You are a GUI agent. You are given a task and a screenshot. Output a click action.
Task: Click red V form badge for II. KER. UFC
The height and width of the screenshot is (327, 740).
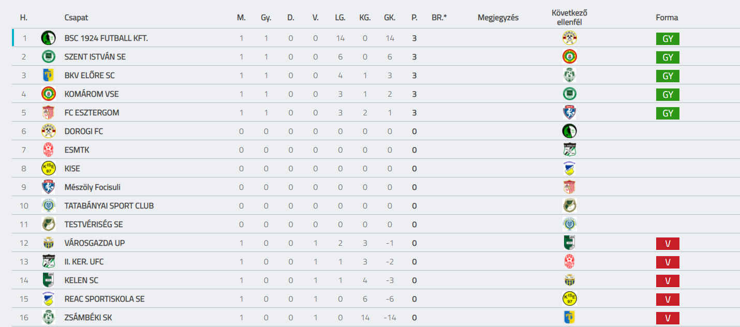(x=668, y=262)
